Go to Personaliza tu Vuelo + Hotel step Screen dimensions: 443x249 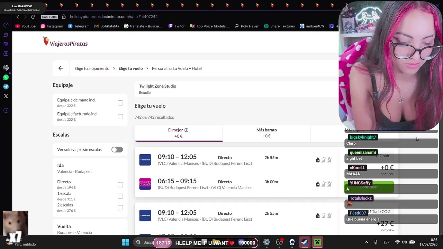[x=177, y=68]
